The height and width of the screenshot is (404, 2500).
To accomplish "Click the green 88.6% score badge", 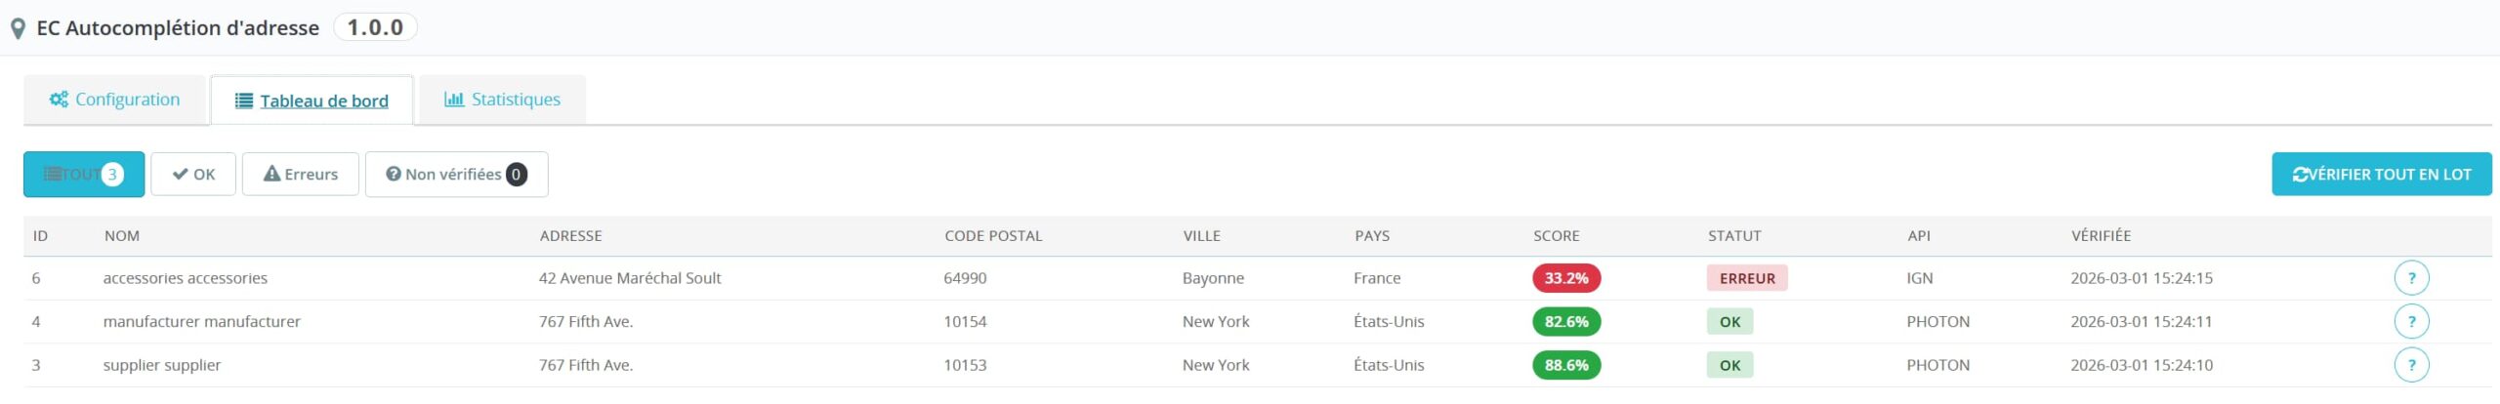I will (1566, 365).
